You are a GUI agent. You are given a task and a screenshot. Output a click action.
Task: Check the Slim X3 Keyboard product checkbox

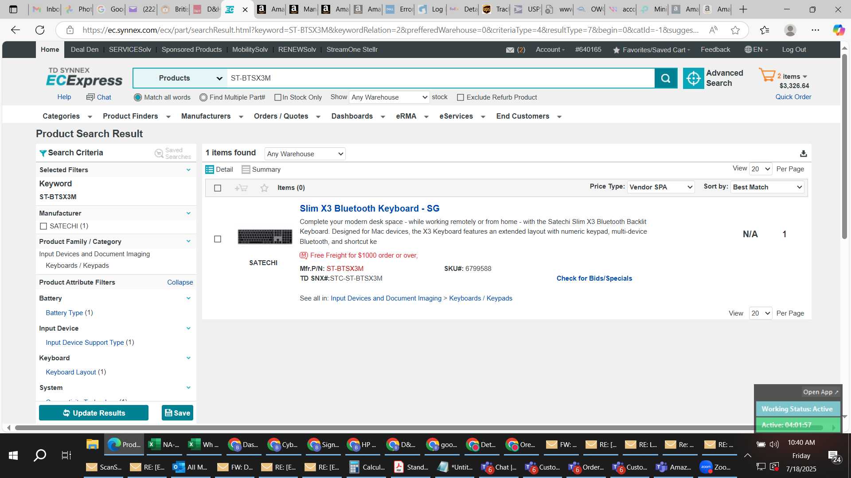click(x=218, y=239)
